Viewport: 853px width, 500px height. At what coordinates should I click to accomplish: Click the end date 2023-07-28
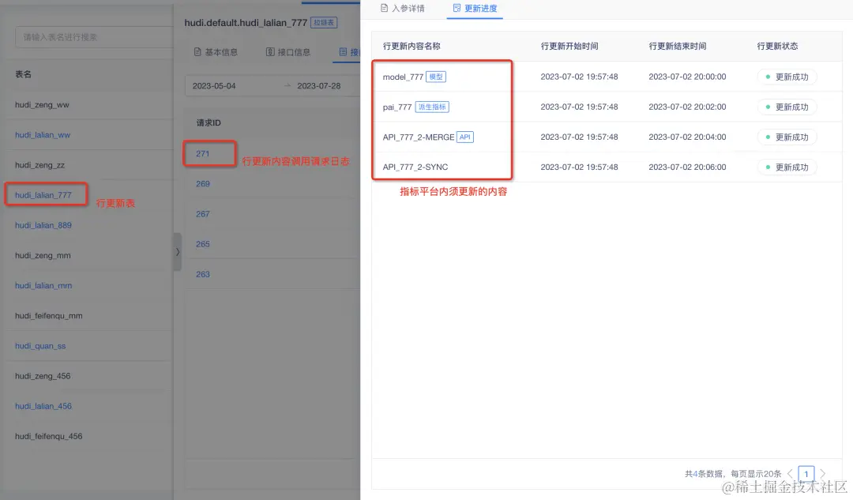[x=319, y=86]
